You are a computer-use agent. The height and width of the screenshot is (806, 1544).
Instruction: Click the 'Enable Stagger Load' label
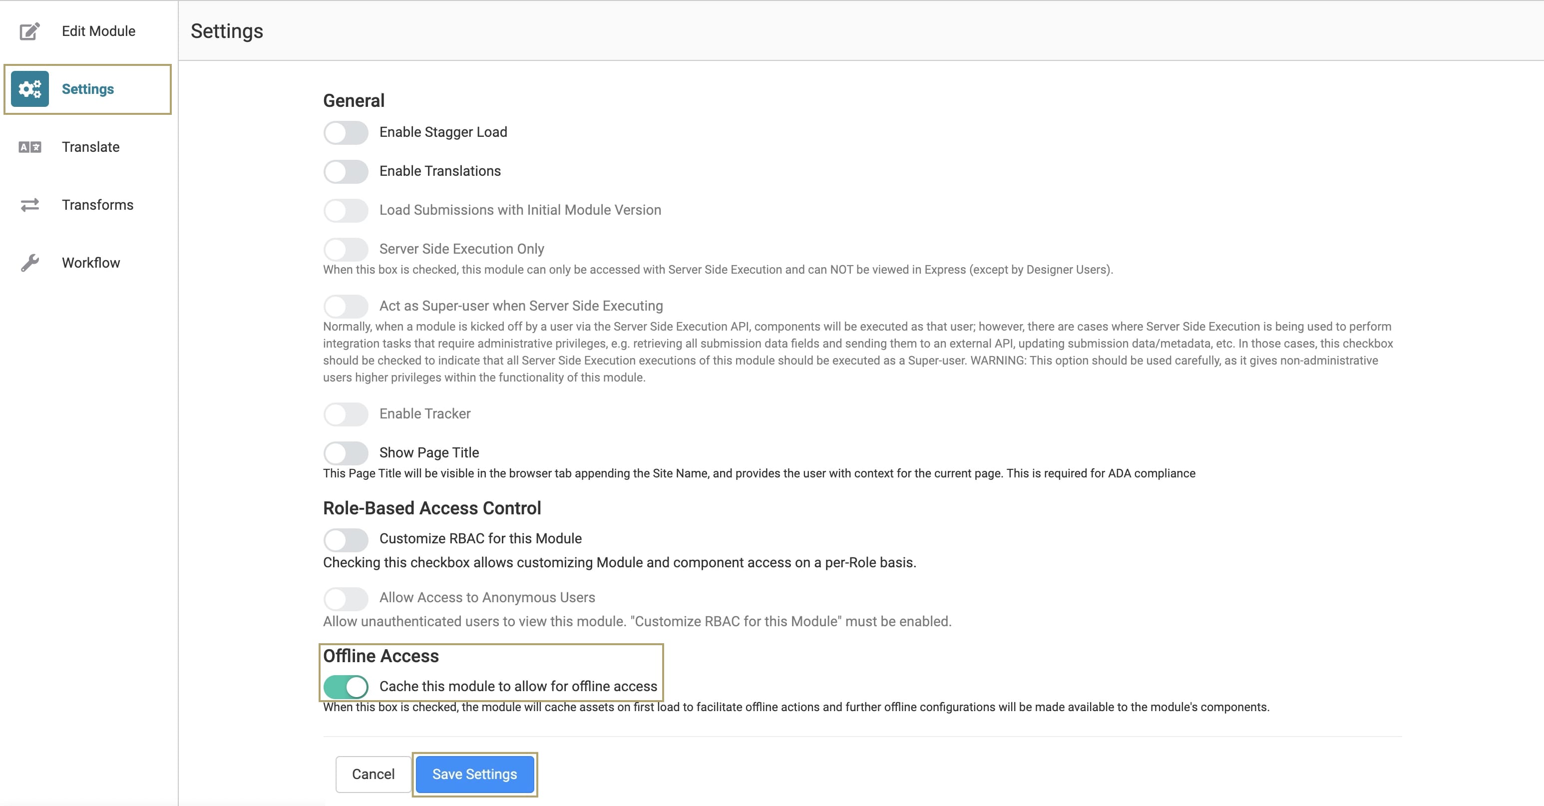tap(443, 132)
